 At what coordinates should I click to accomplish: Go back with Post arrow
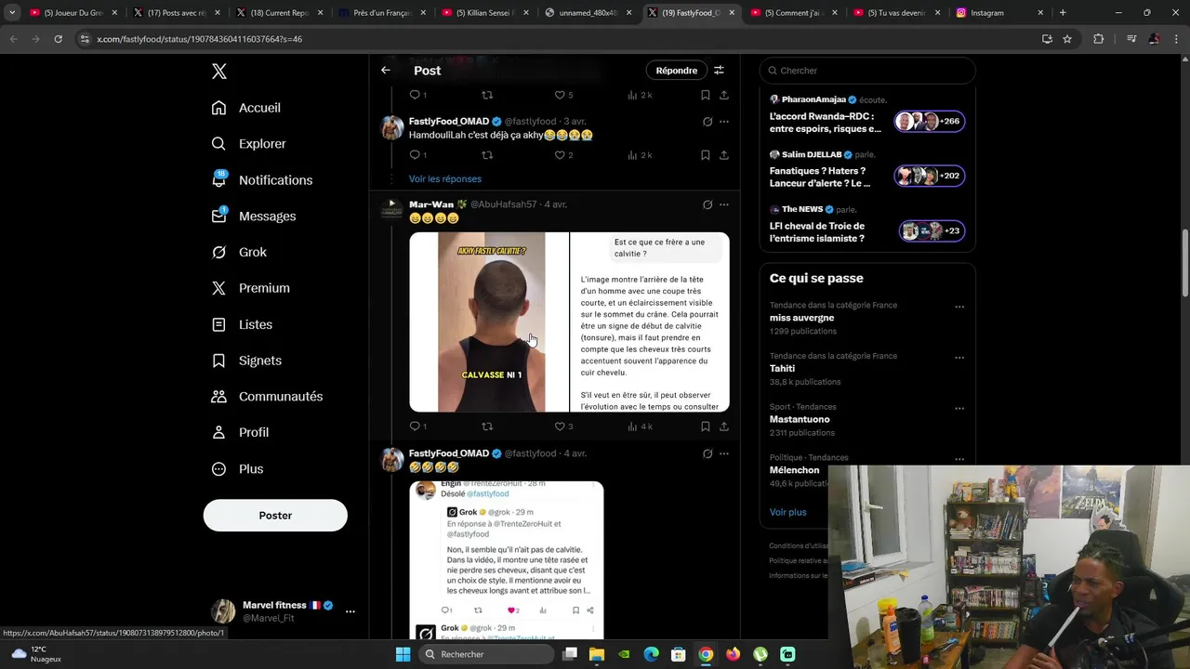(x=386, y=71)
